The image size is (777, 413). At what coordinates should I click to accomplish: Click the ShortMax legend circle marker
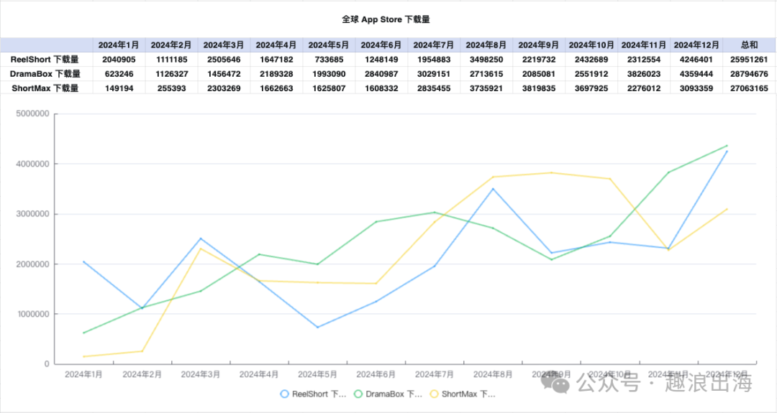[434, 394]
